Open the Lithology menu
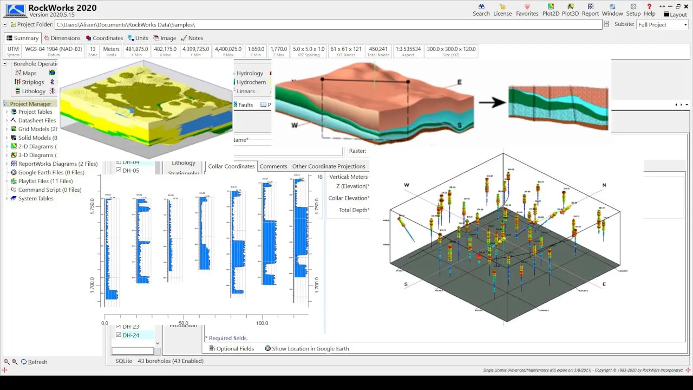 coord(29,92)
